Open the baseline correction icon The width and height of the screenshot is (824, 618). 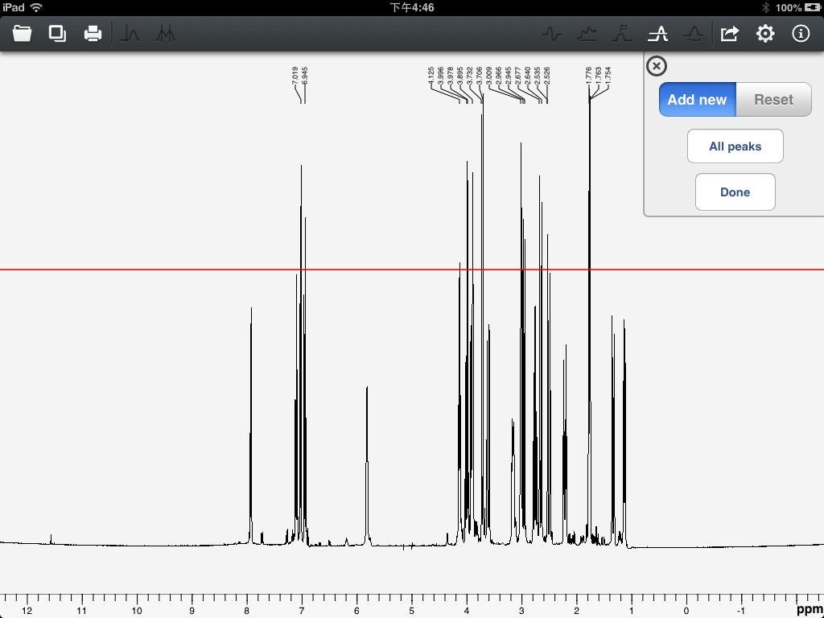587,34
